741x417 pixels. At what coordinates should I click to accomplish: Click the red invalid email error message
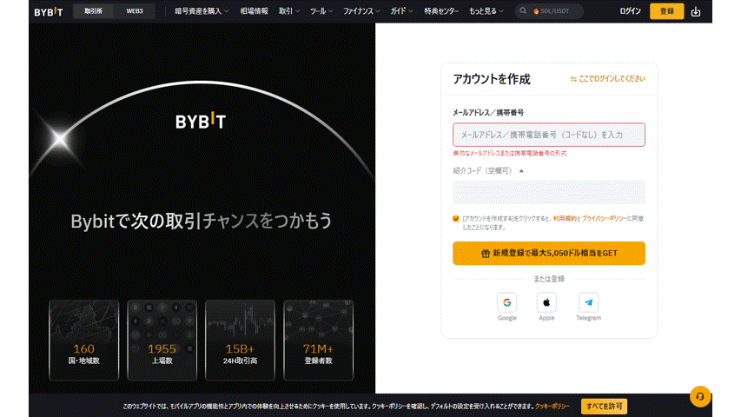click(x=509, y=153)
